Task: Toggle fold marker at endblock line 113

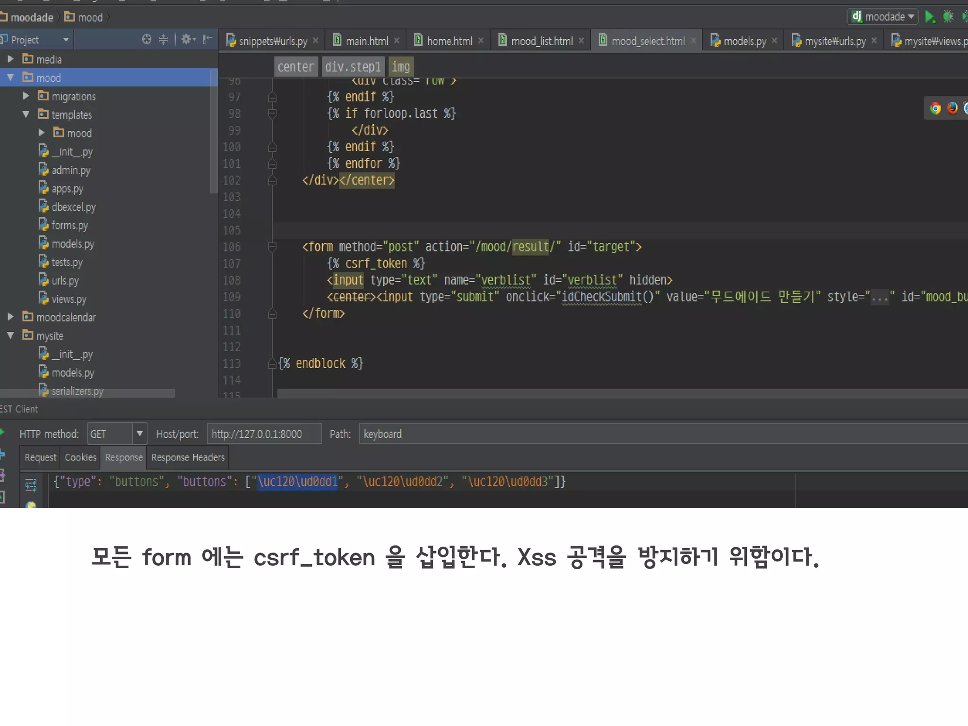Action: tap(272, 363)
